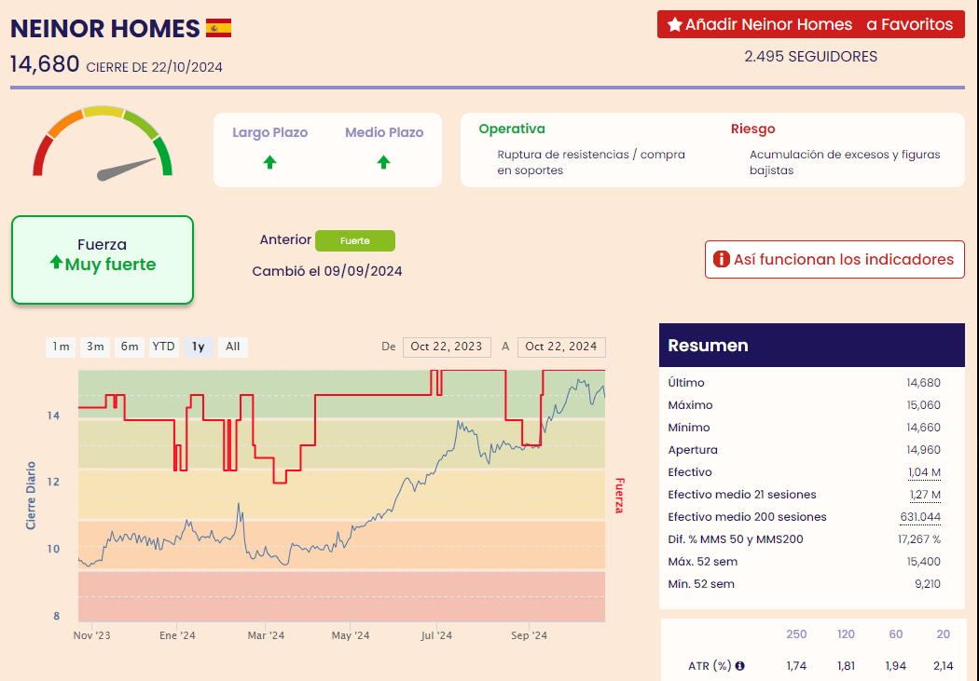Switch chart to 3m range
Viewport: 979px width, 681px height.
[95, 347]
